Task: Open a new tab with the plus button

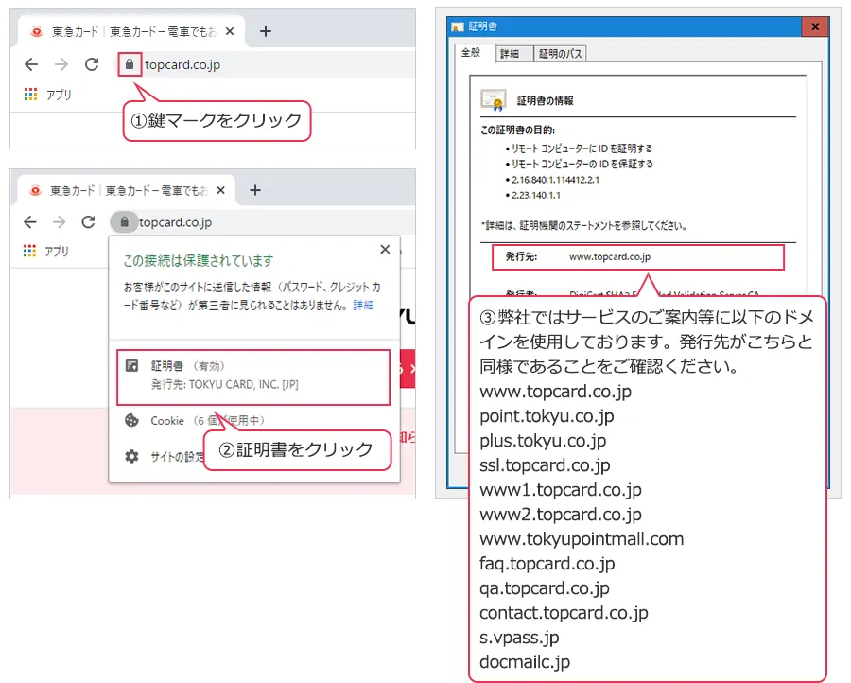Action: point(266,30)
